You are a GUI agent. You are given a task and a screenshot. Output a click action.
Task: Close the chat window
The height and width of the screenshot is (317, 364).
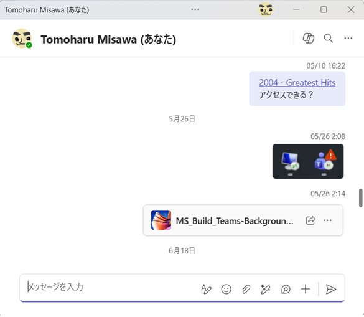click(x=351, y=9)
